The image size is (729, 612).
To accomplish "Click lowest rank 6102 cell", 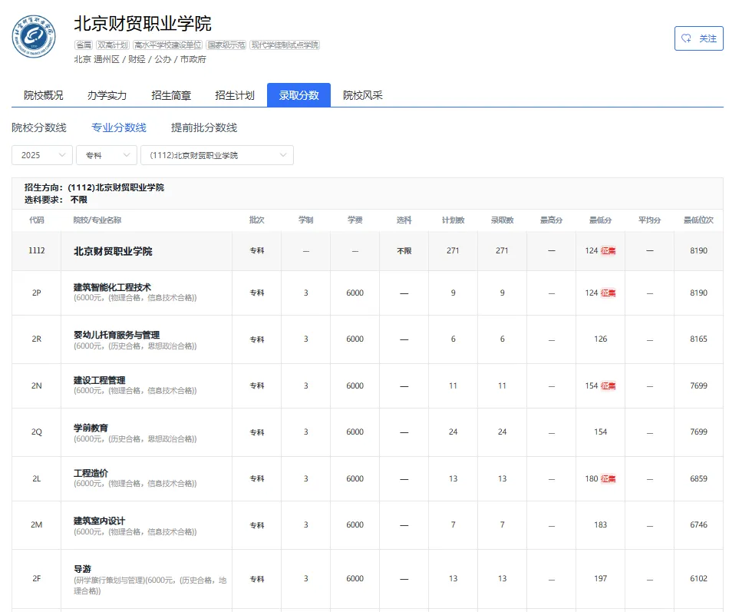I will pyautogui.click(x=698, y=578).
